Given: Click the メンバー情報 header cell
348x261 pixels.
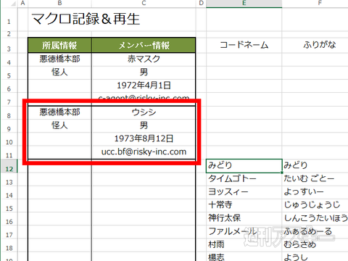Looking at the screenshot, I should (x=144, y=45).
